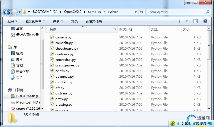
Task: Open the view options dropdown arrow
Action: (187, 21)
